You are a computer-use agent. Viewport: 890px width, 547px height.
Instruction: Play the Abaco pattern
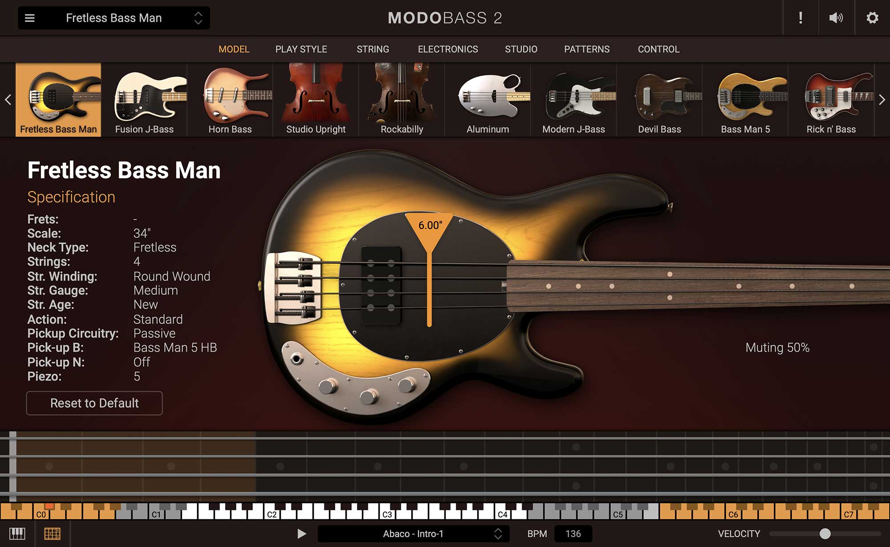(x=302, y=533)
